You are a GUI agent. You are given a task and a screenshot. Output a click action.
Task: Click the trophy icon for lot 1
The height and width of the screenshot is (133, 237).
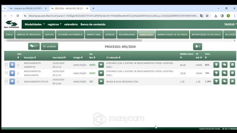pos(216,65)
